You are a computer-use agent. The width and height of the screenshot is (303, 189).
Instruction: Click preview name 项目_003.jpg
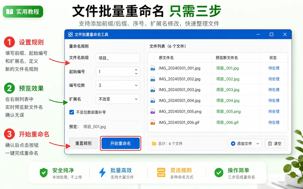tap(228, 90)
